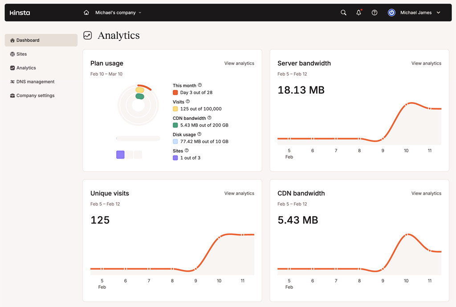
Task: Click the info tooltip next to This month
Action: point(199,85)
